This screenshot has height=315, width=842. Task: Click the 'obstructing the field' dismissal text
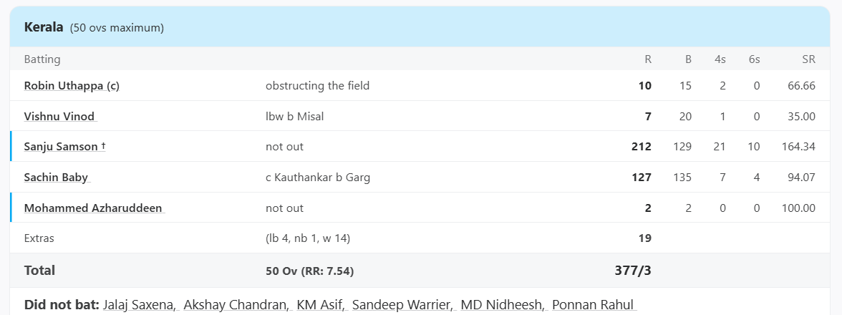click(x=317, y=86)
